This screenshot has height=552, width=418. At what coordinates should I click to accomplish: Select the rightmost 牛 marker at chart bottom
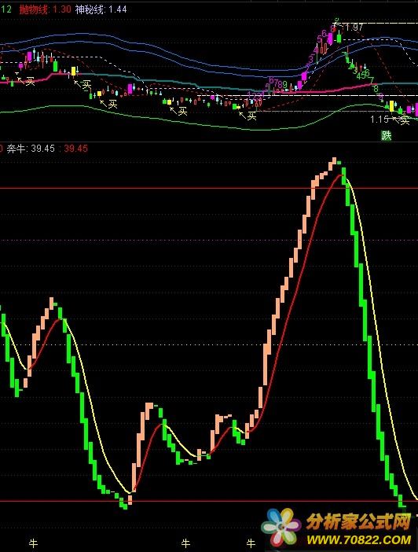pos(251,543)
